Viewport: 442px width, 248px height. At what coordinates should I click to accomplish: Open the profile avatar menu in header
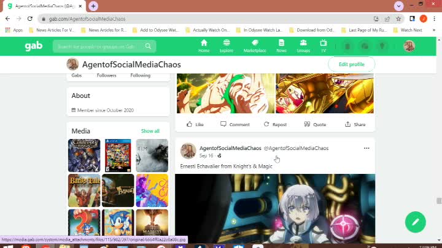coord(409,46)
